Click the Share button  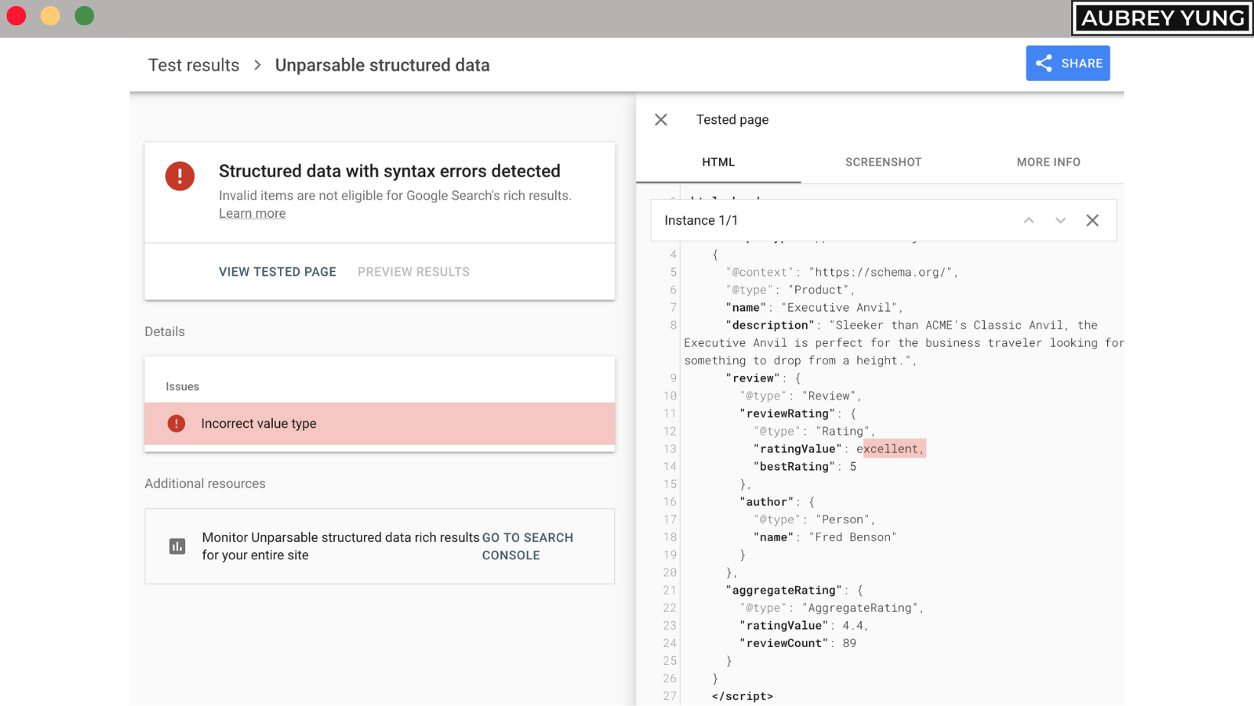coord(1067,63)
